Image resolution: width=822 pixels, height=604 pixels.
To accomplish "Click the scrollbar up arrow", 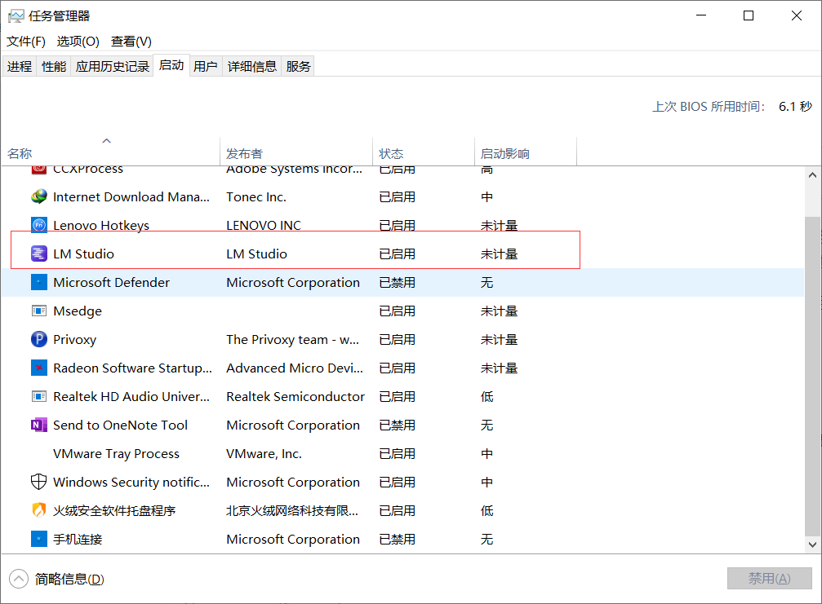I will tap(812, 175).
